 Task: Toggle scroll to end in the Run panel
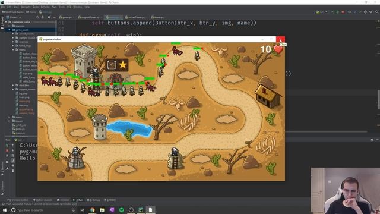pos(13,160)
